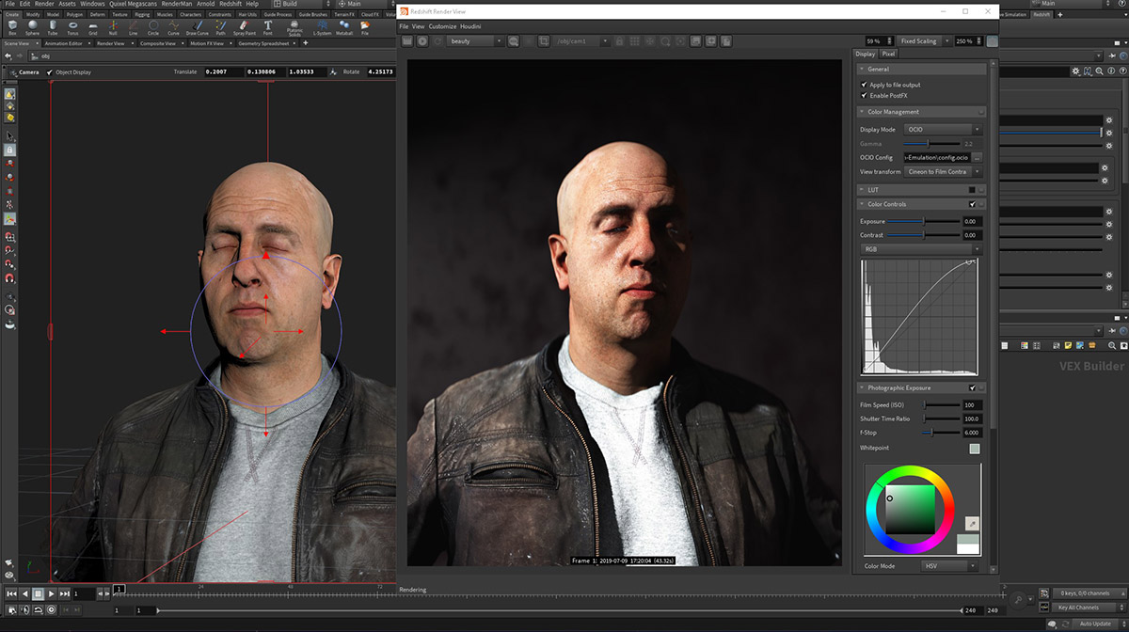Click the Torus shelf tool

pyautogui.click(x=72, y=27)
